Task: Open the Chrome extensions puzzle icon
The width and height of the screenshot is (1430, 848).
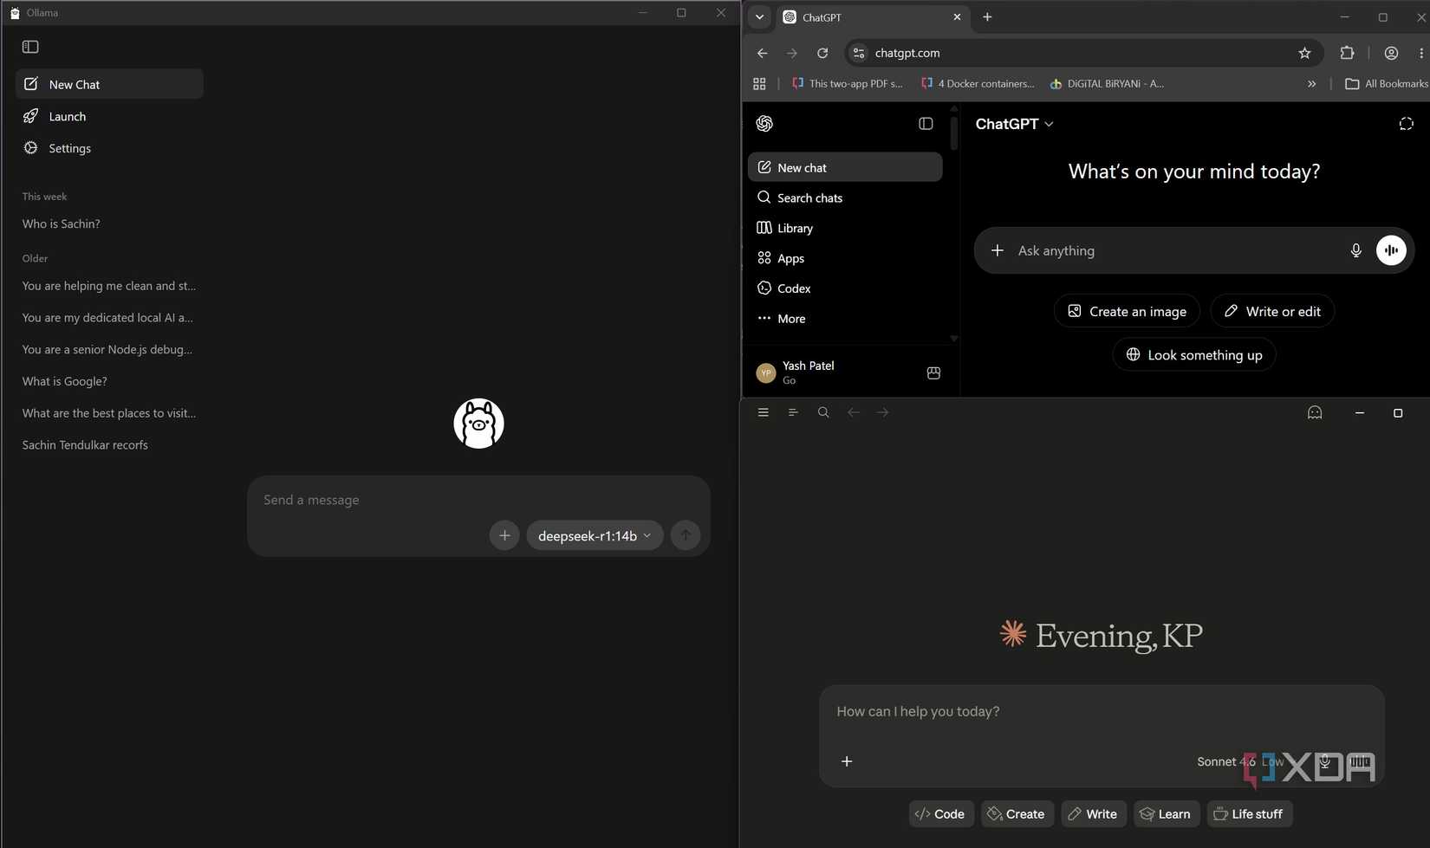Action: (1347, 53)
